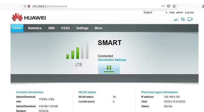Image resolution: width=204 pixels, height=112 pixels.
Task: Click the WLAN device status icon
Action: 190,19
